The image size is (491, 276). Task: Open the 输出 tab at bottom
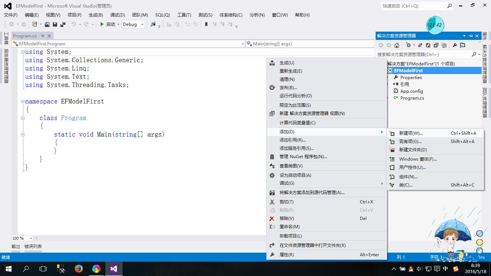[x=16, y=247]
